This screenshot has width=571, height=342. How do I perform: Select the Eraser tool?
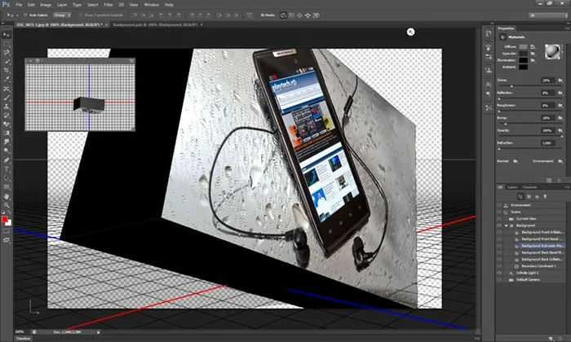pos(7,125)
